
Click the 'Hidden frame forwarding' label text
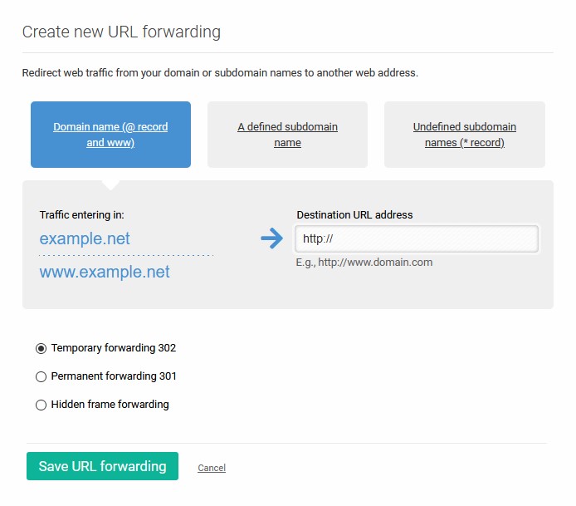click(x=110, y=405)
